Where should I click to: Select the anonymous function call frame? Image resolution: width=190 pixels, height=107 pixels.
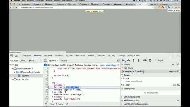[x=151, y=71]
